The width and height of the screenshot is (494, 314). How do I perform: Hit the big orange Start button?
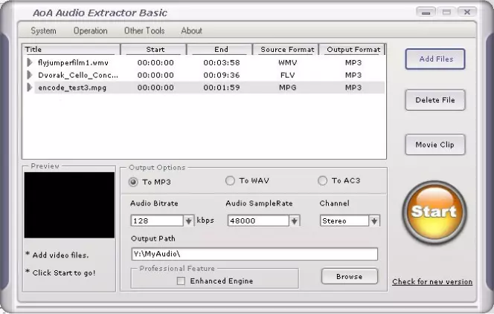coord(434,212)
